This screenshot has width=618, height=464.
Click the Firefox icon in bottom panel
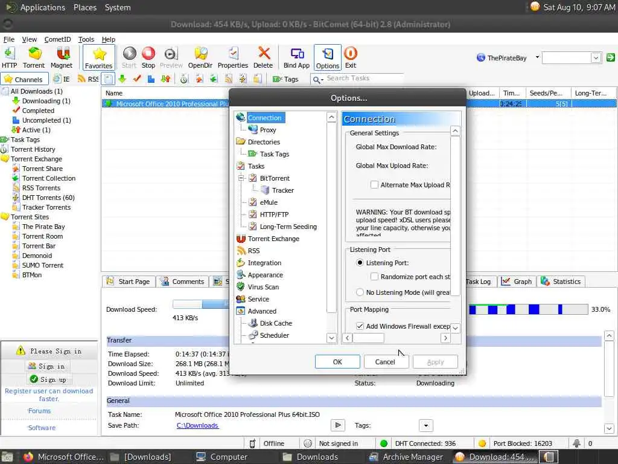click(x=28, y=457)
